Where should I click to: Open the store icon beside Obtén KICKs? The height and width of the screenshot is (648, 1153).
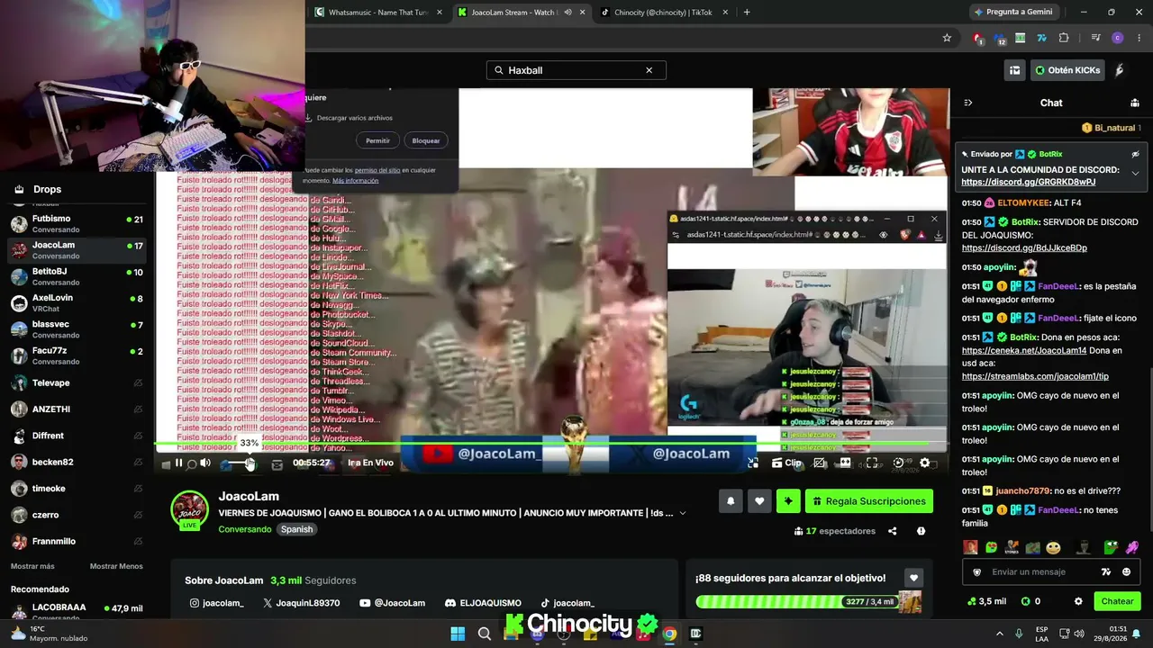pyautogui.click(x=1014, y=70)
